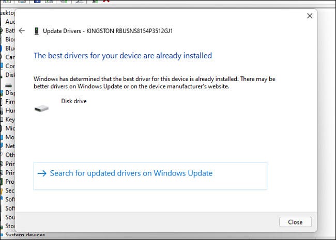336x240 pixels.
Task: Select "System devices" in Device Manager tree
Action: (x=25, y=235)
